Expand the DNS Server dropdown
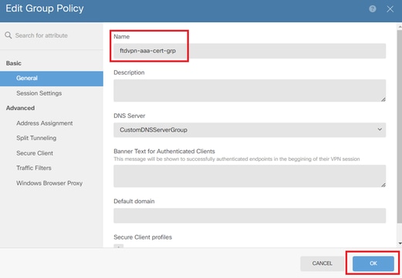402x278 pixels. (249, 130)
